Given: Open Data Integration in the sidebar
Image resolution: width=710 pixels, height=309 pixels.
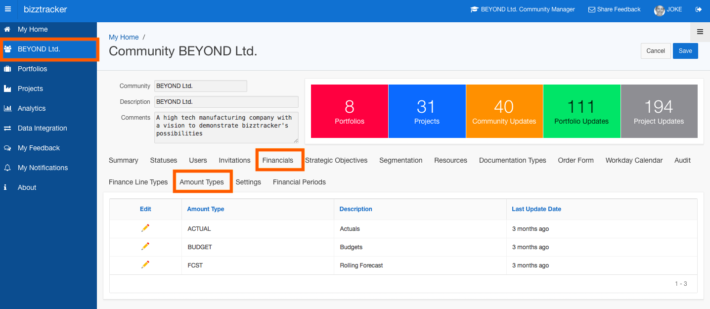Looking at the screenshot, I should (x=48, y=128).
